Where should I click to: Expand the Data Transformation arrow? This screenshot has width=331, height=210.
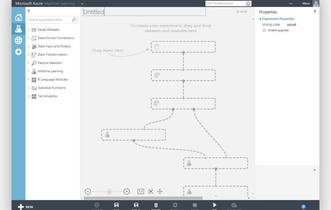tap(29, 55)
